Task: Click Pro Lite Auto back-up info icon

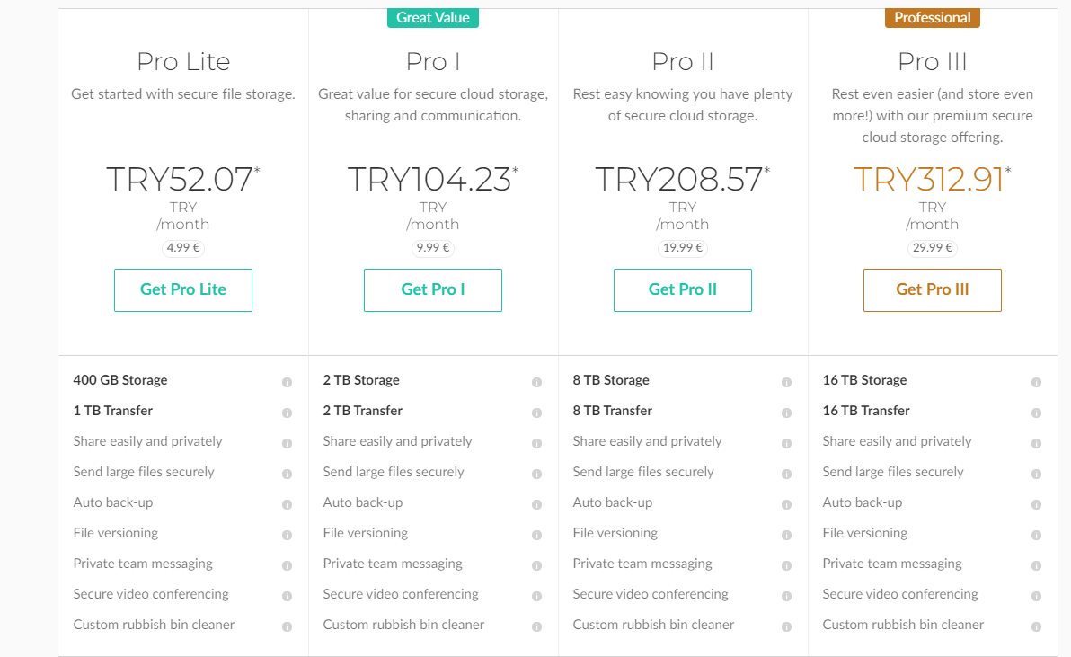Action: 287,504
